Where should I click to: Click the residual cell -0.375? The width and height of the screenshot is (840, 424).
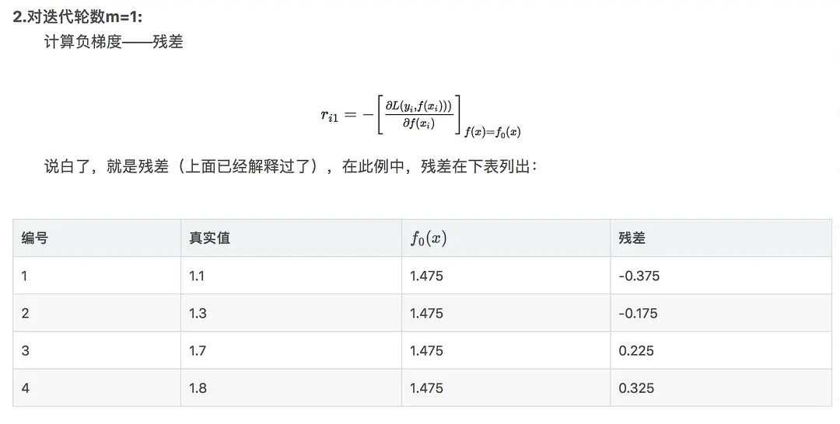639,276
